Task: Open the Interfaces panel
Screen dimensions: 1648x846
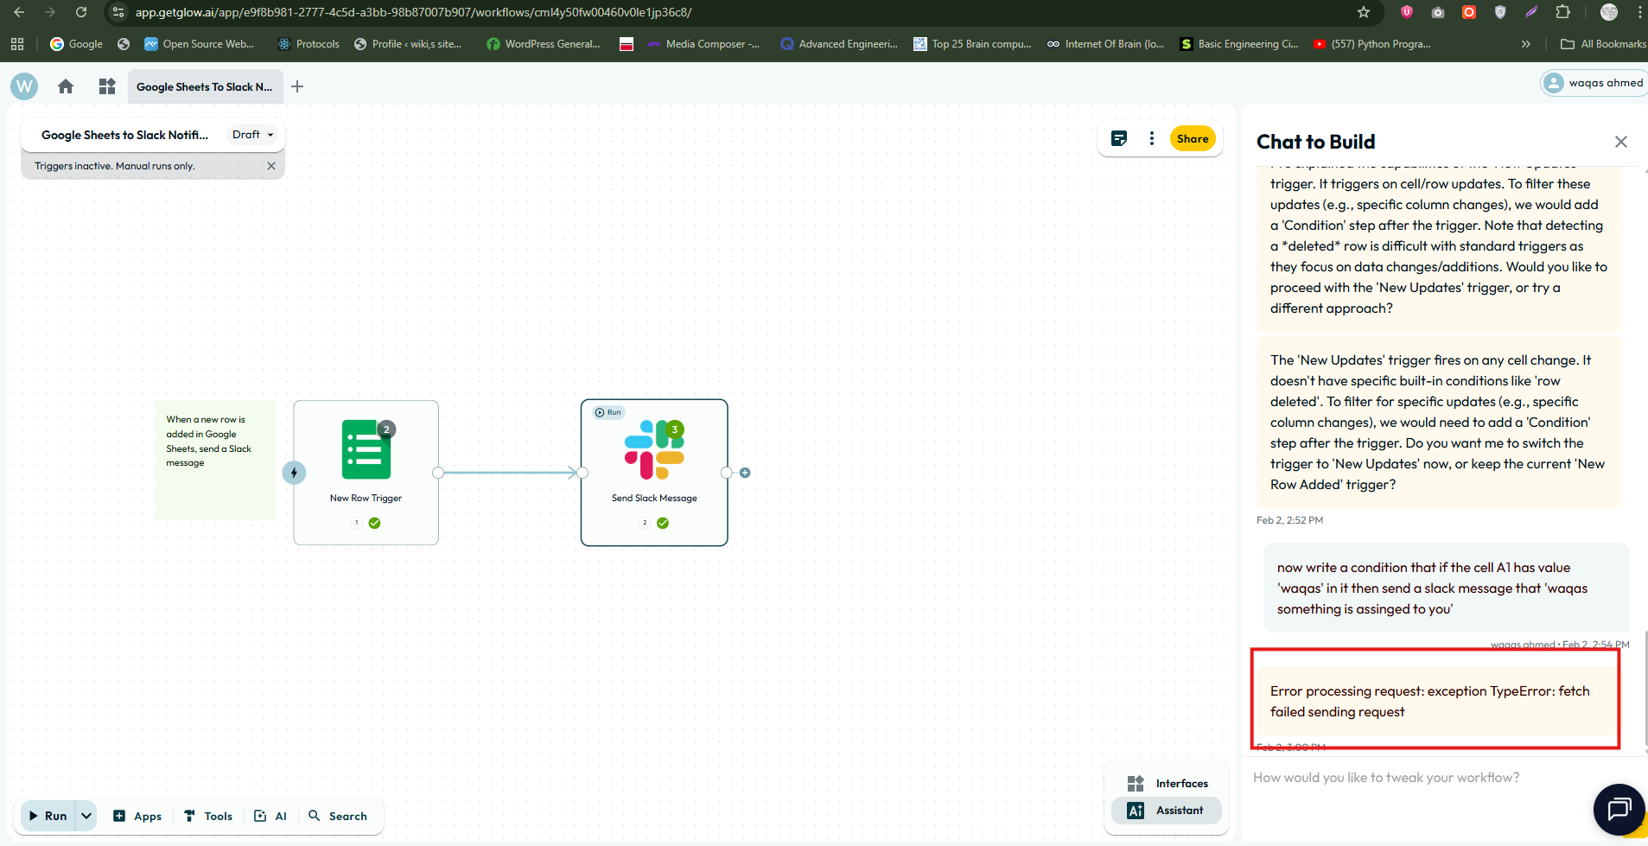Action: (1168, 783)
